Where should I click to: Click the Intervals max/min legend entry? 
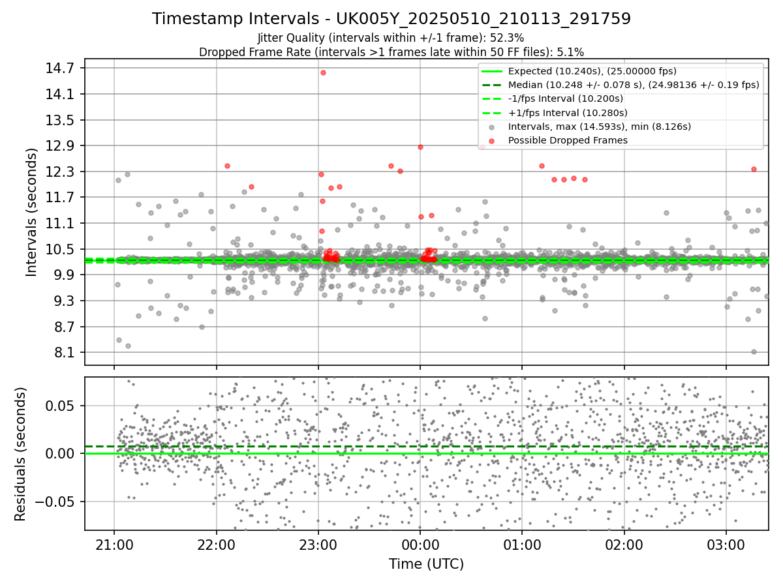point(600,127)
